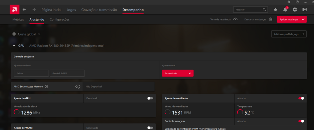The image size is (314, 130).
Task: Click the fan speed gauge icon
Action: (168, 112)
